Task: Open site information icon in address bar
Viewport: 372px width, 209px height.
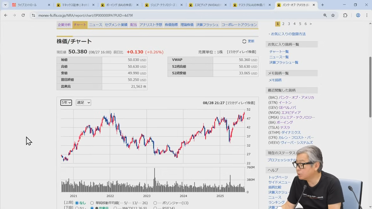Action: 33,15
